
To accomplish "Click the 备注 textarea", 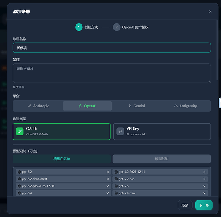I will pyautogui.click(x=112, y=73).
